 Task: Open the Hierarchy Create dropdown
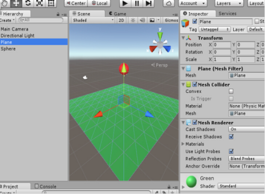[7, 21]
